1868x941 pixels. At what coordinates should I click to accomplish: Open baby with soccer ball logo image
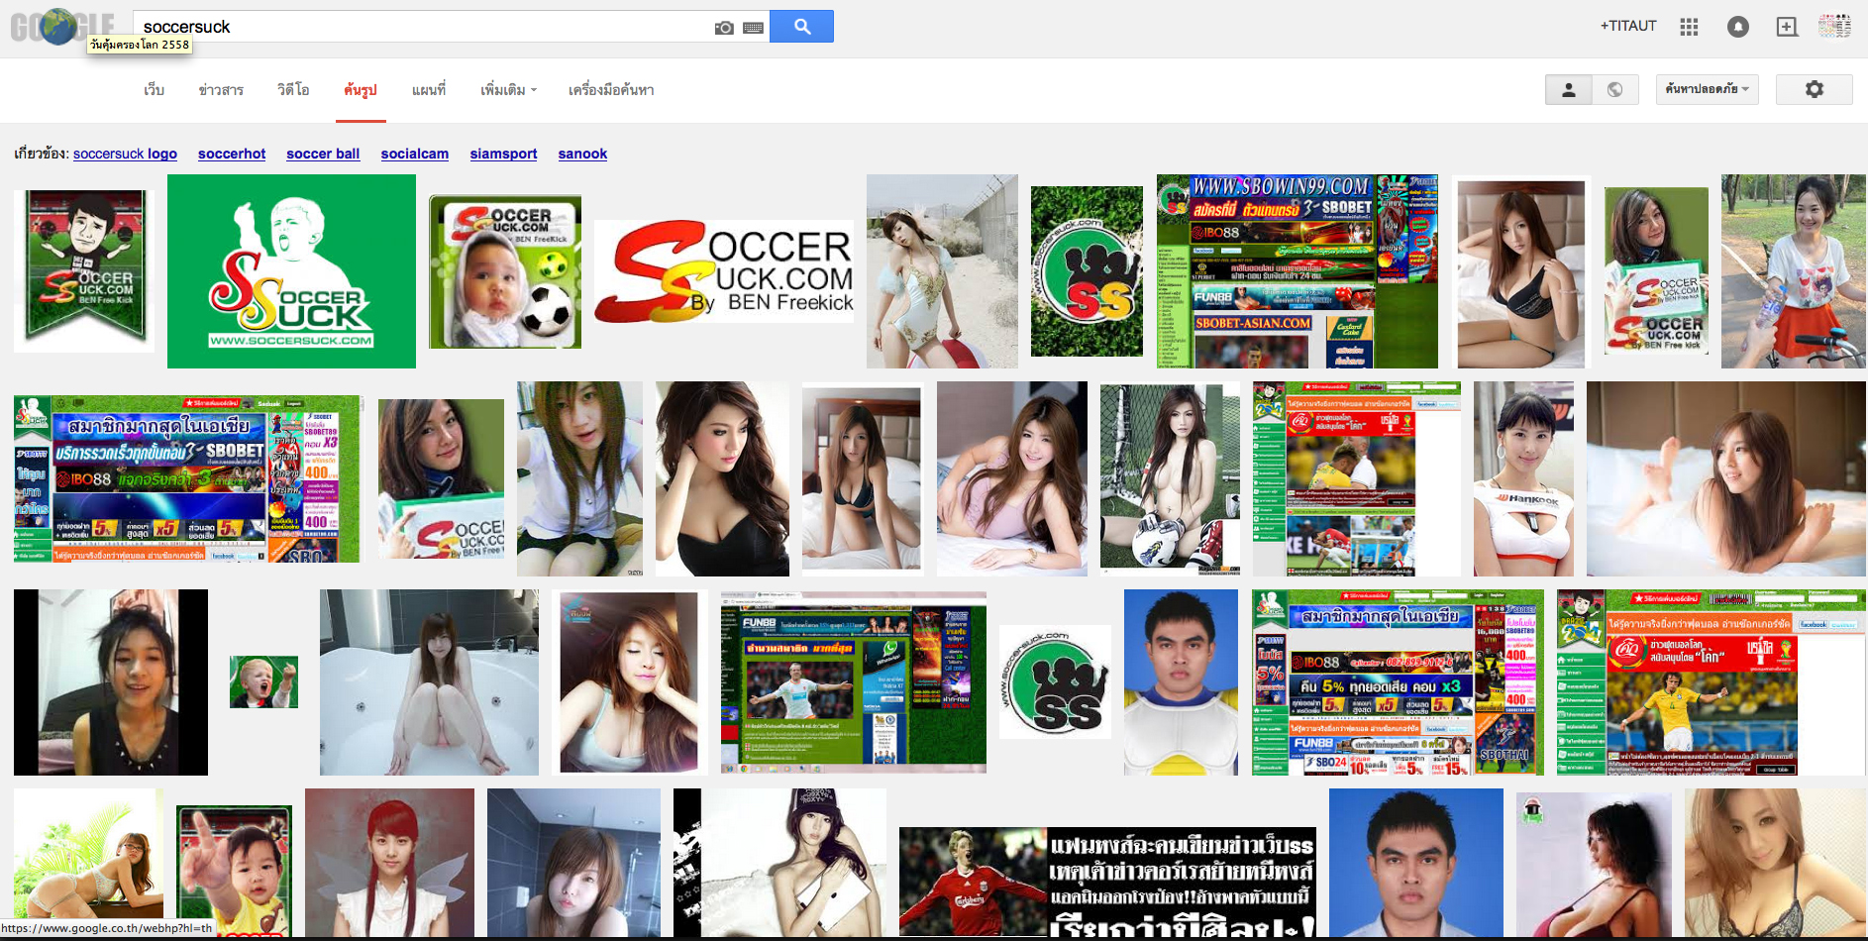505,271
